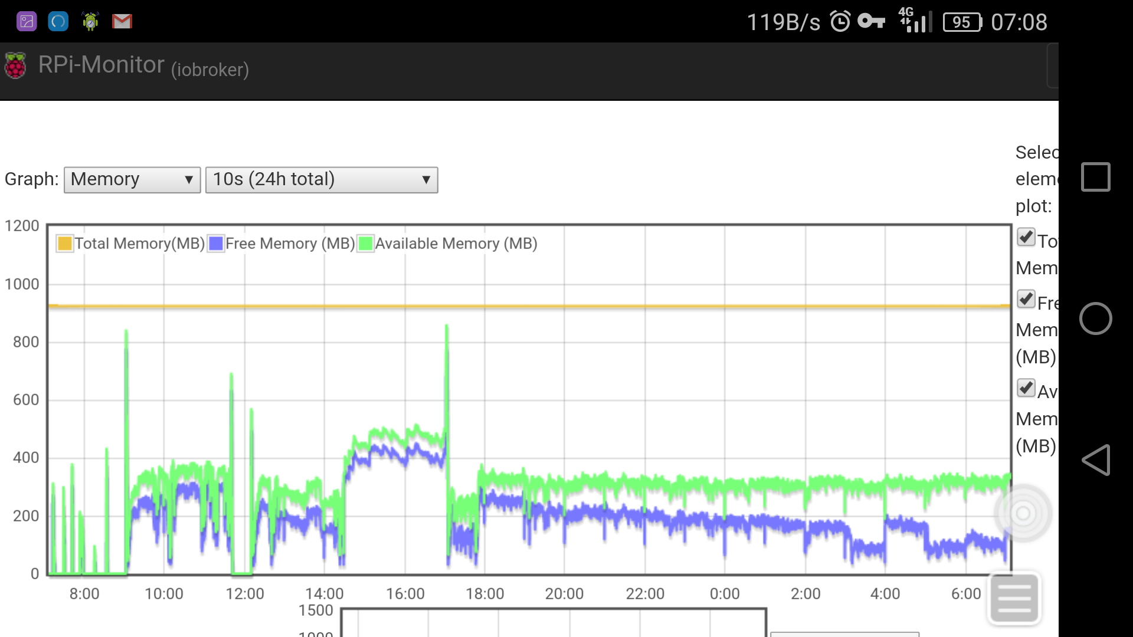Disable the Available Memory (MB) checkbox
Image resolution: width=1133 pixels, height=637 pixels.
click(1026, 388)
